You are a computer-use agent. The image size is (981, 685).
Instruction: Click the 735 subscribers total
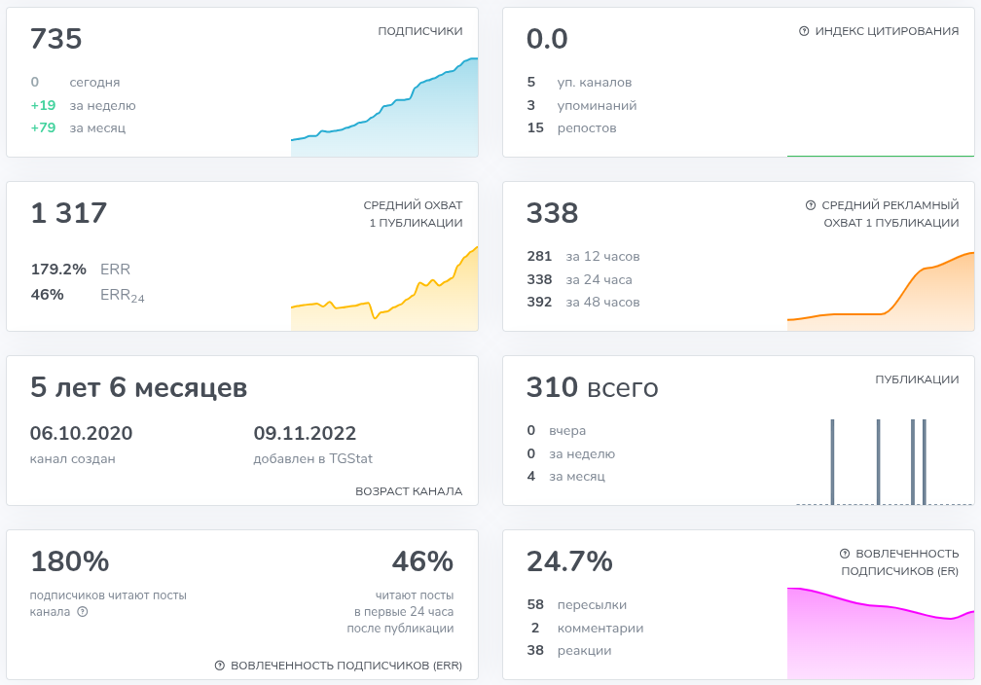coord(56,39)
